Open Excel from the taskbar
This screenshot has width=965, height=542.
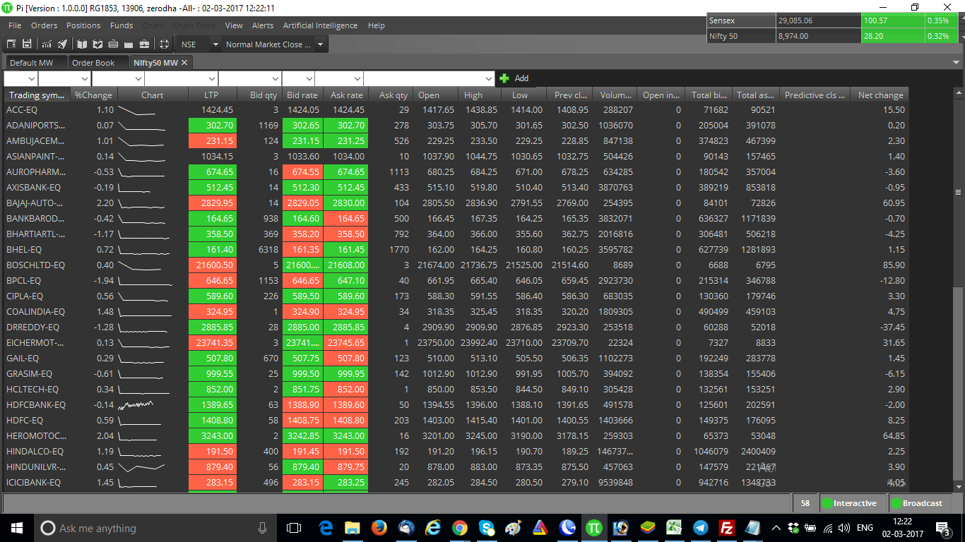click(674, 527)
